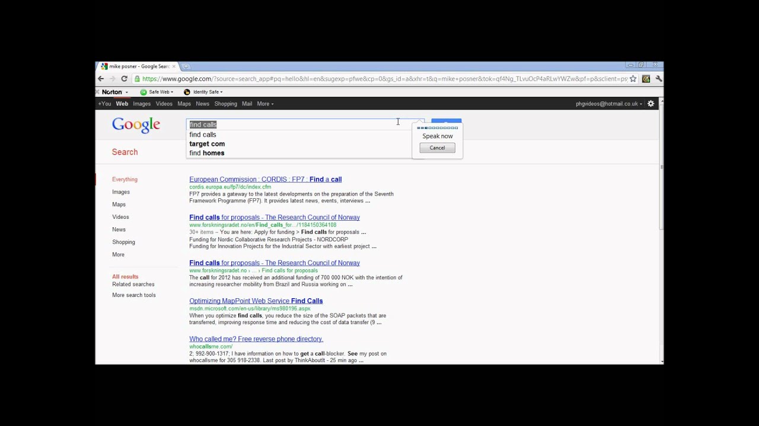The height and width of the screenshot is (426, 759).
Task: Click the msdn.microsoft.com green URL text
Action: [x=250, y=308]
